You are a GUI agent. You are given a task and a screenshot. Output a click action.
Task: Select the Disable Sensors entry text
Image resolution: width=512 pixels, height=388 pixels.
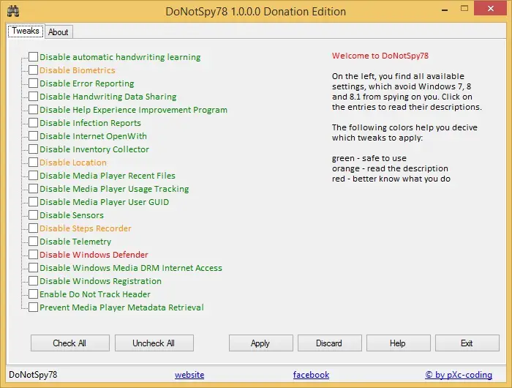72,215
